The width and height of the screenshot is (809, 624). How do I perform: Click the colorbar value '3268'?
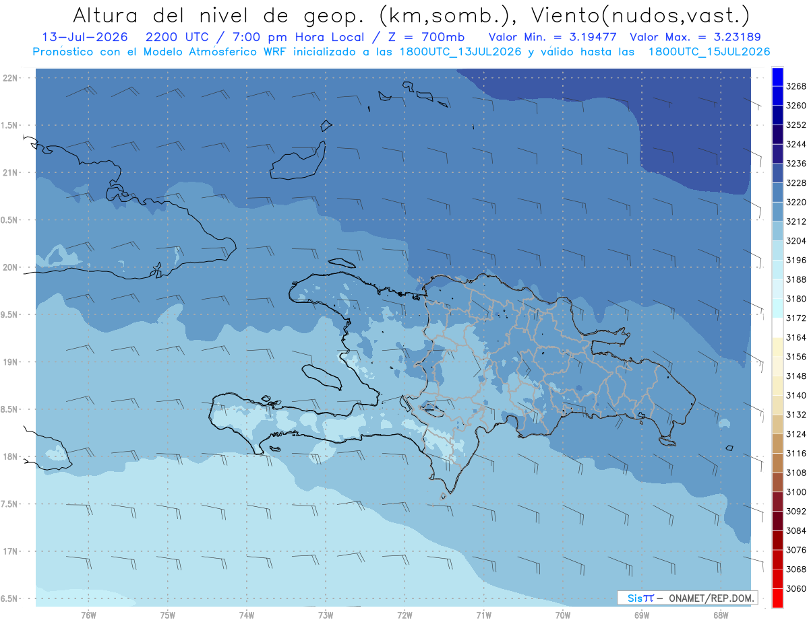pyautogui.click(x=796, y=86)
